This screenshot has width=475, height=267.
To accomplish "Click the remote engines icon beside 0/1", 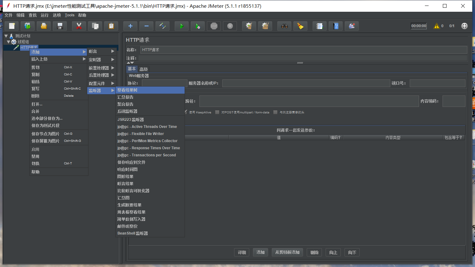I will pos(464,26).
